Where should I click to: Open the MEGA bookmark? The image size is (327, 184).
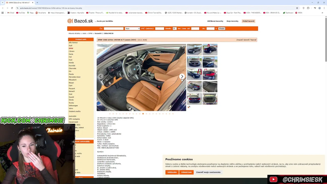tap(299, 13)
